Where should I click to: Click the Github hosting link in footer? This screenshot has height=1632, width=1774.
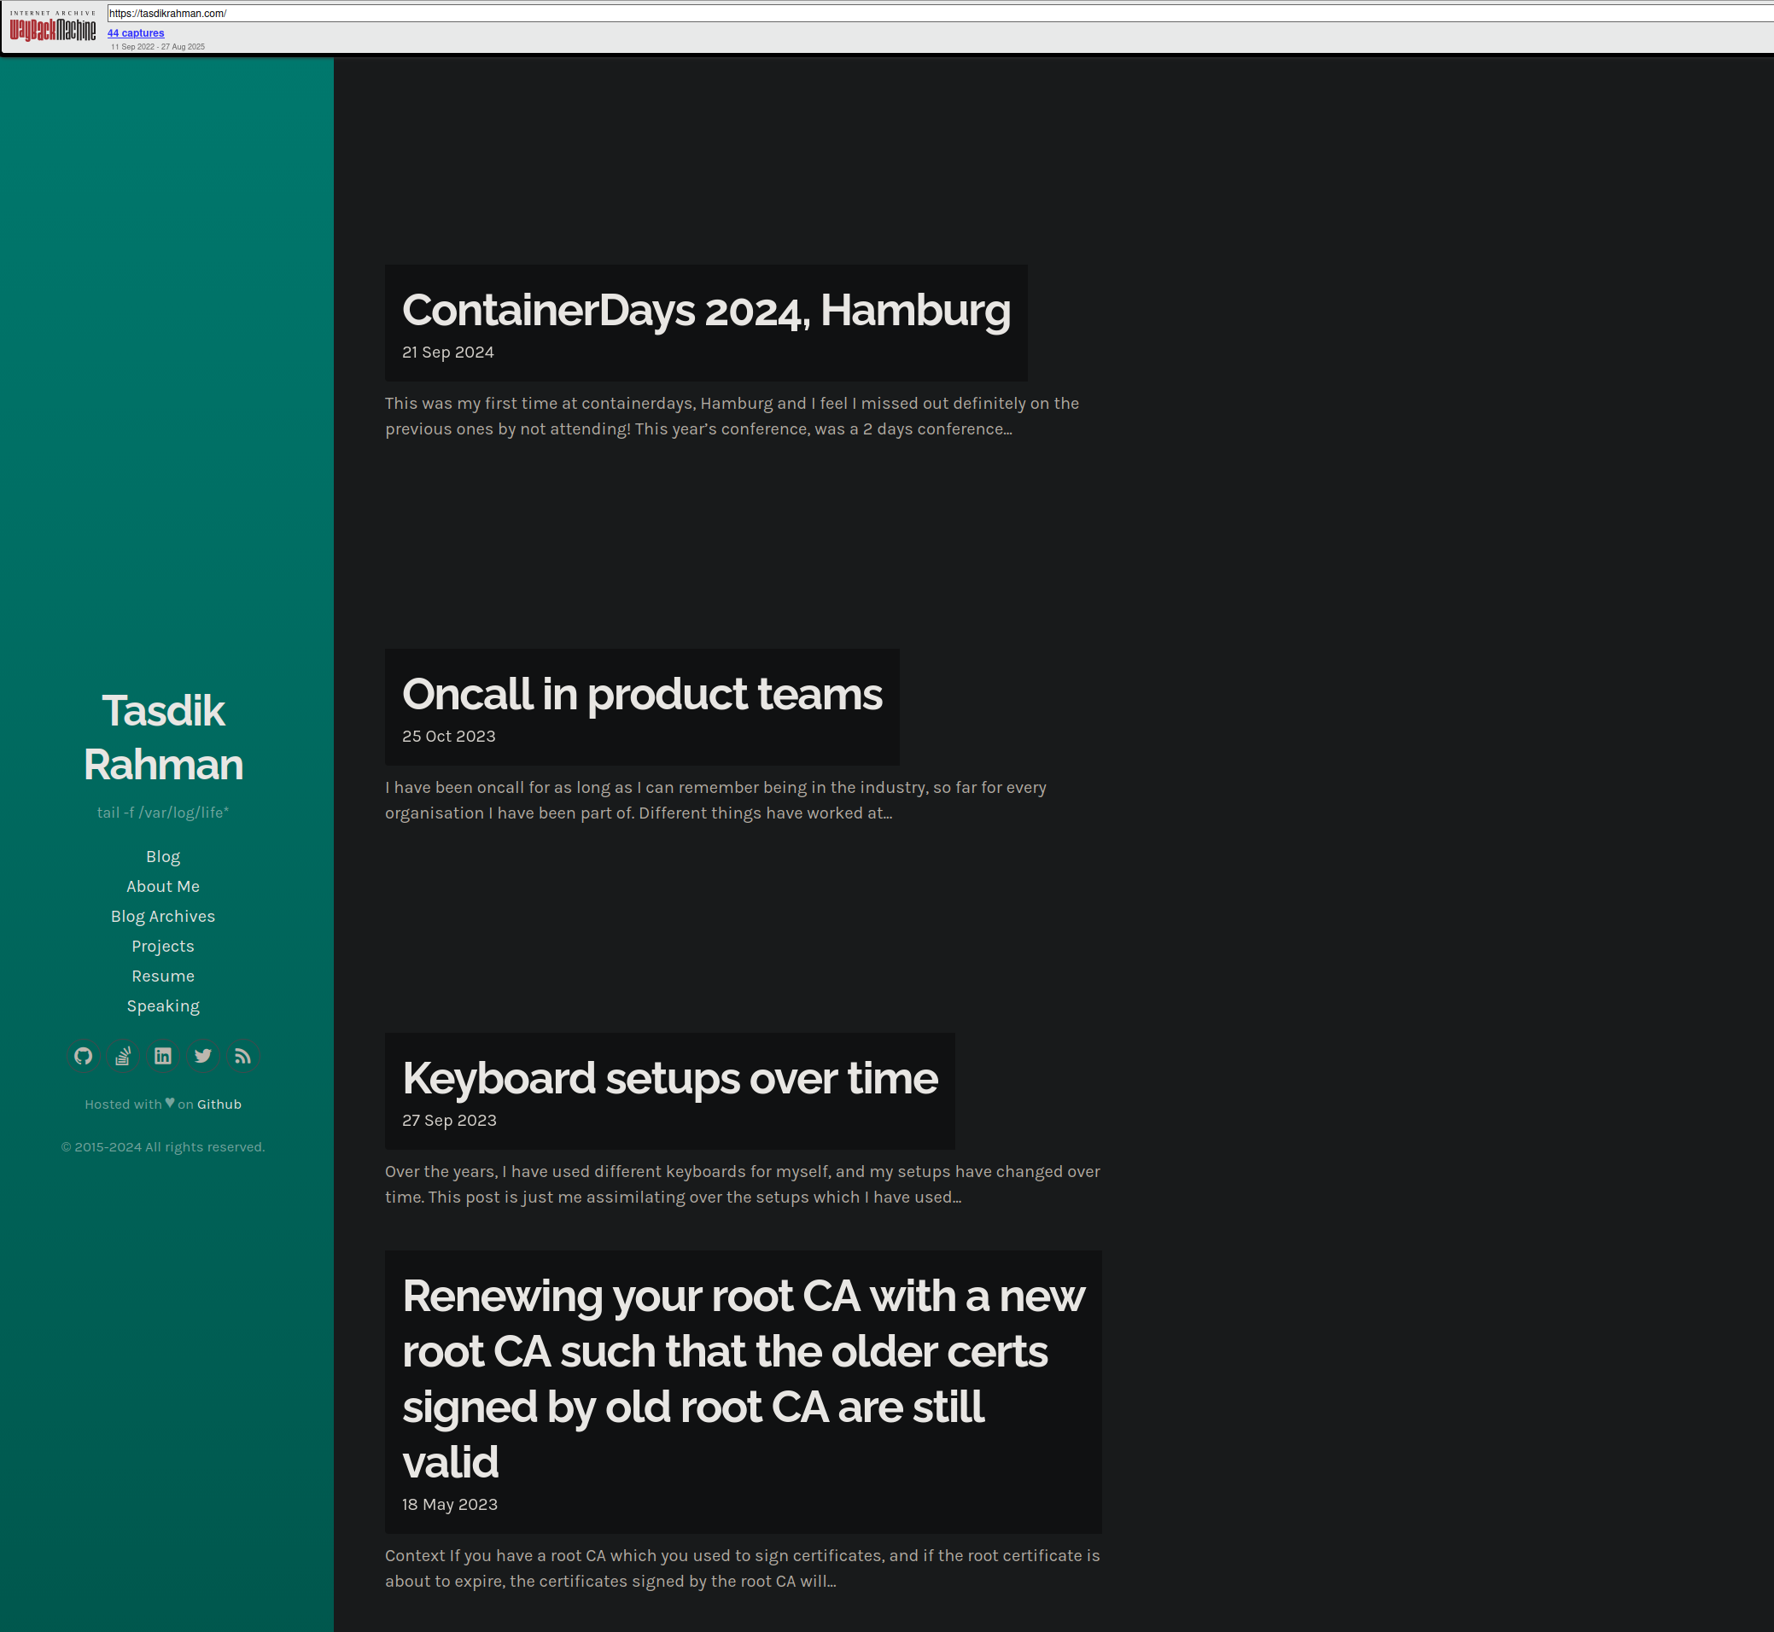(x=219, y=1105)
